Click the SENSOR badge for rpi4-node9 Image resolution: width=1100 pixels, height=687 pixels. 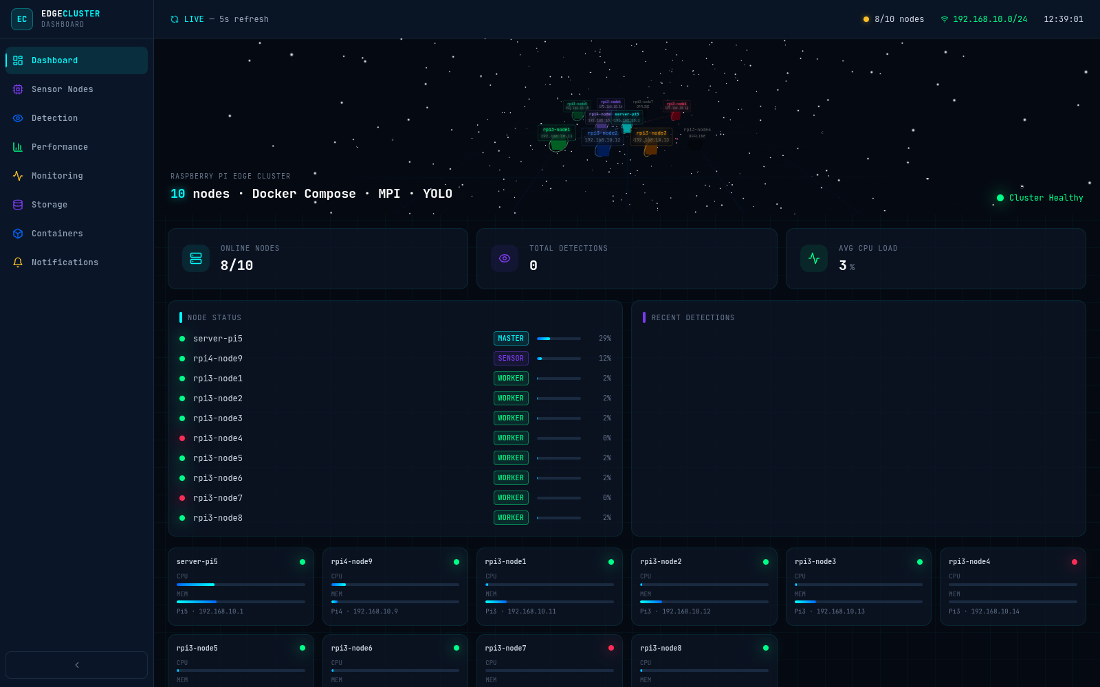pyautogui.click(x=511, y=359)
